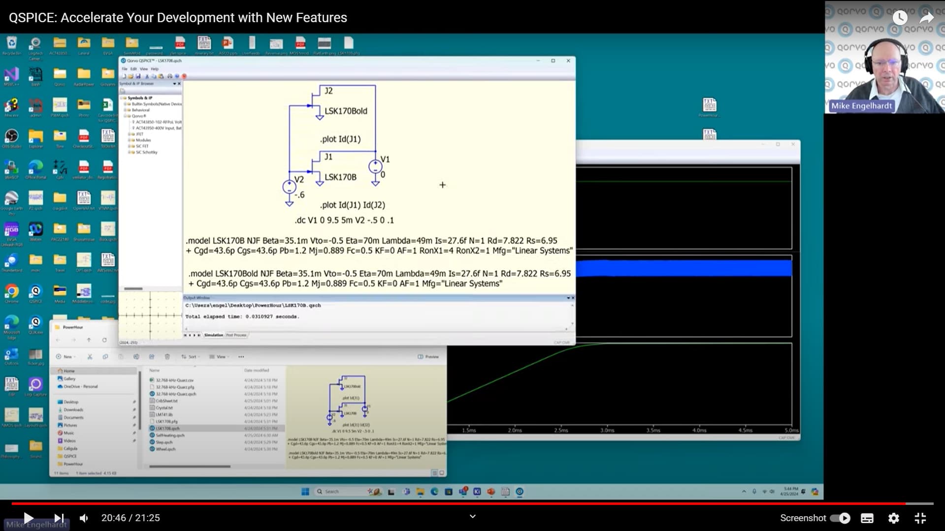This screenshot has height=531, width=945.
Task: Click Cut icon in File Explorer toolbar
Action: [90, 356]
